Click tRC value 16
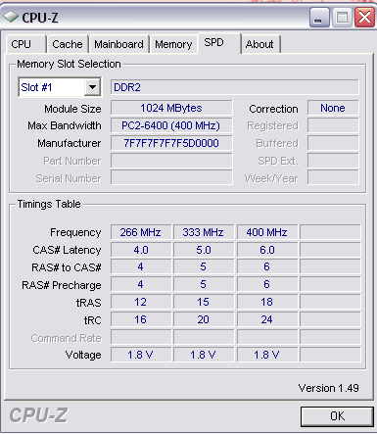377x434 pixels. (x=141, y=319)
